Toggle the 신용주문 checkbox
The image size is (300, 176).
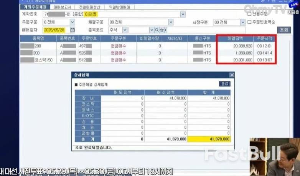click(x=249, y=14)
